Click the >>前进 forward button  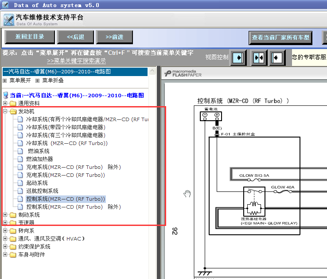click(x=114, y=37)
